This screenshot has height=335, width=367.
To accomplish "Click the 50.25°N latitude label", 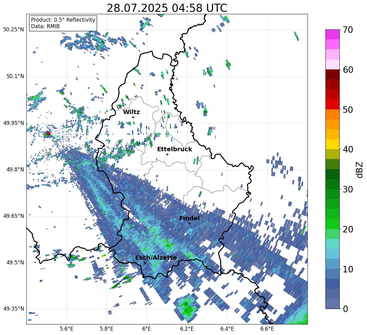I will click(14, 30).
